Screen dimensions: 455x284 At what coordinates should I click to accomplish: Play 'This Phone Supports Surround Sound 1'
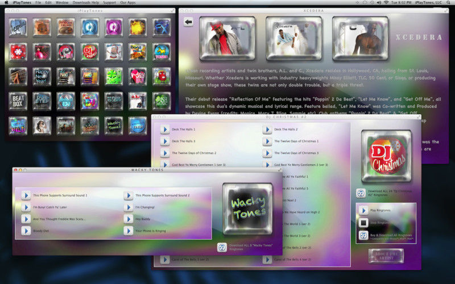point(26,195)
